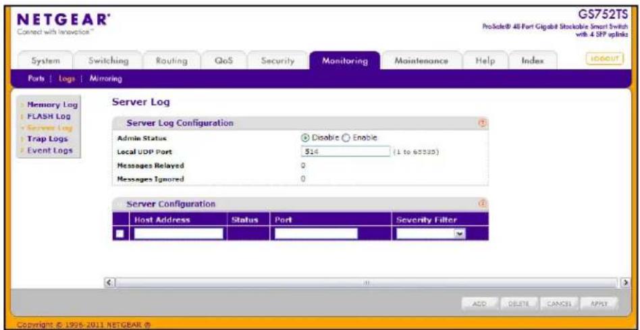
Task: Open FLASH Log in sidebar
Action: (49, 117)
